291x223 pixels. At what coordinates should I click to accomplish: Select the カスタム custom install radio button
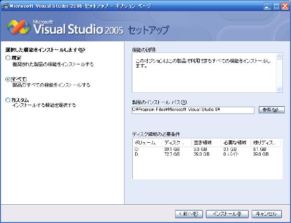[x=8, y=100]
